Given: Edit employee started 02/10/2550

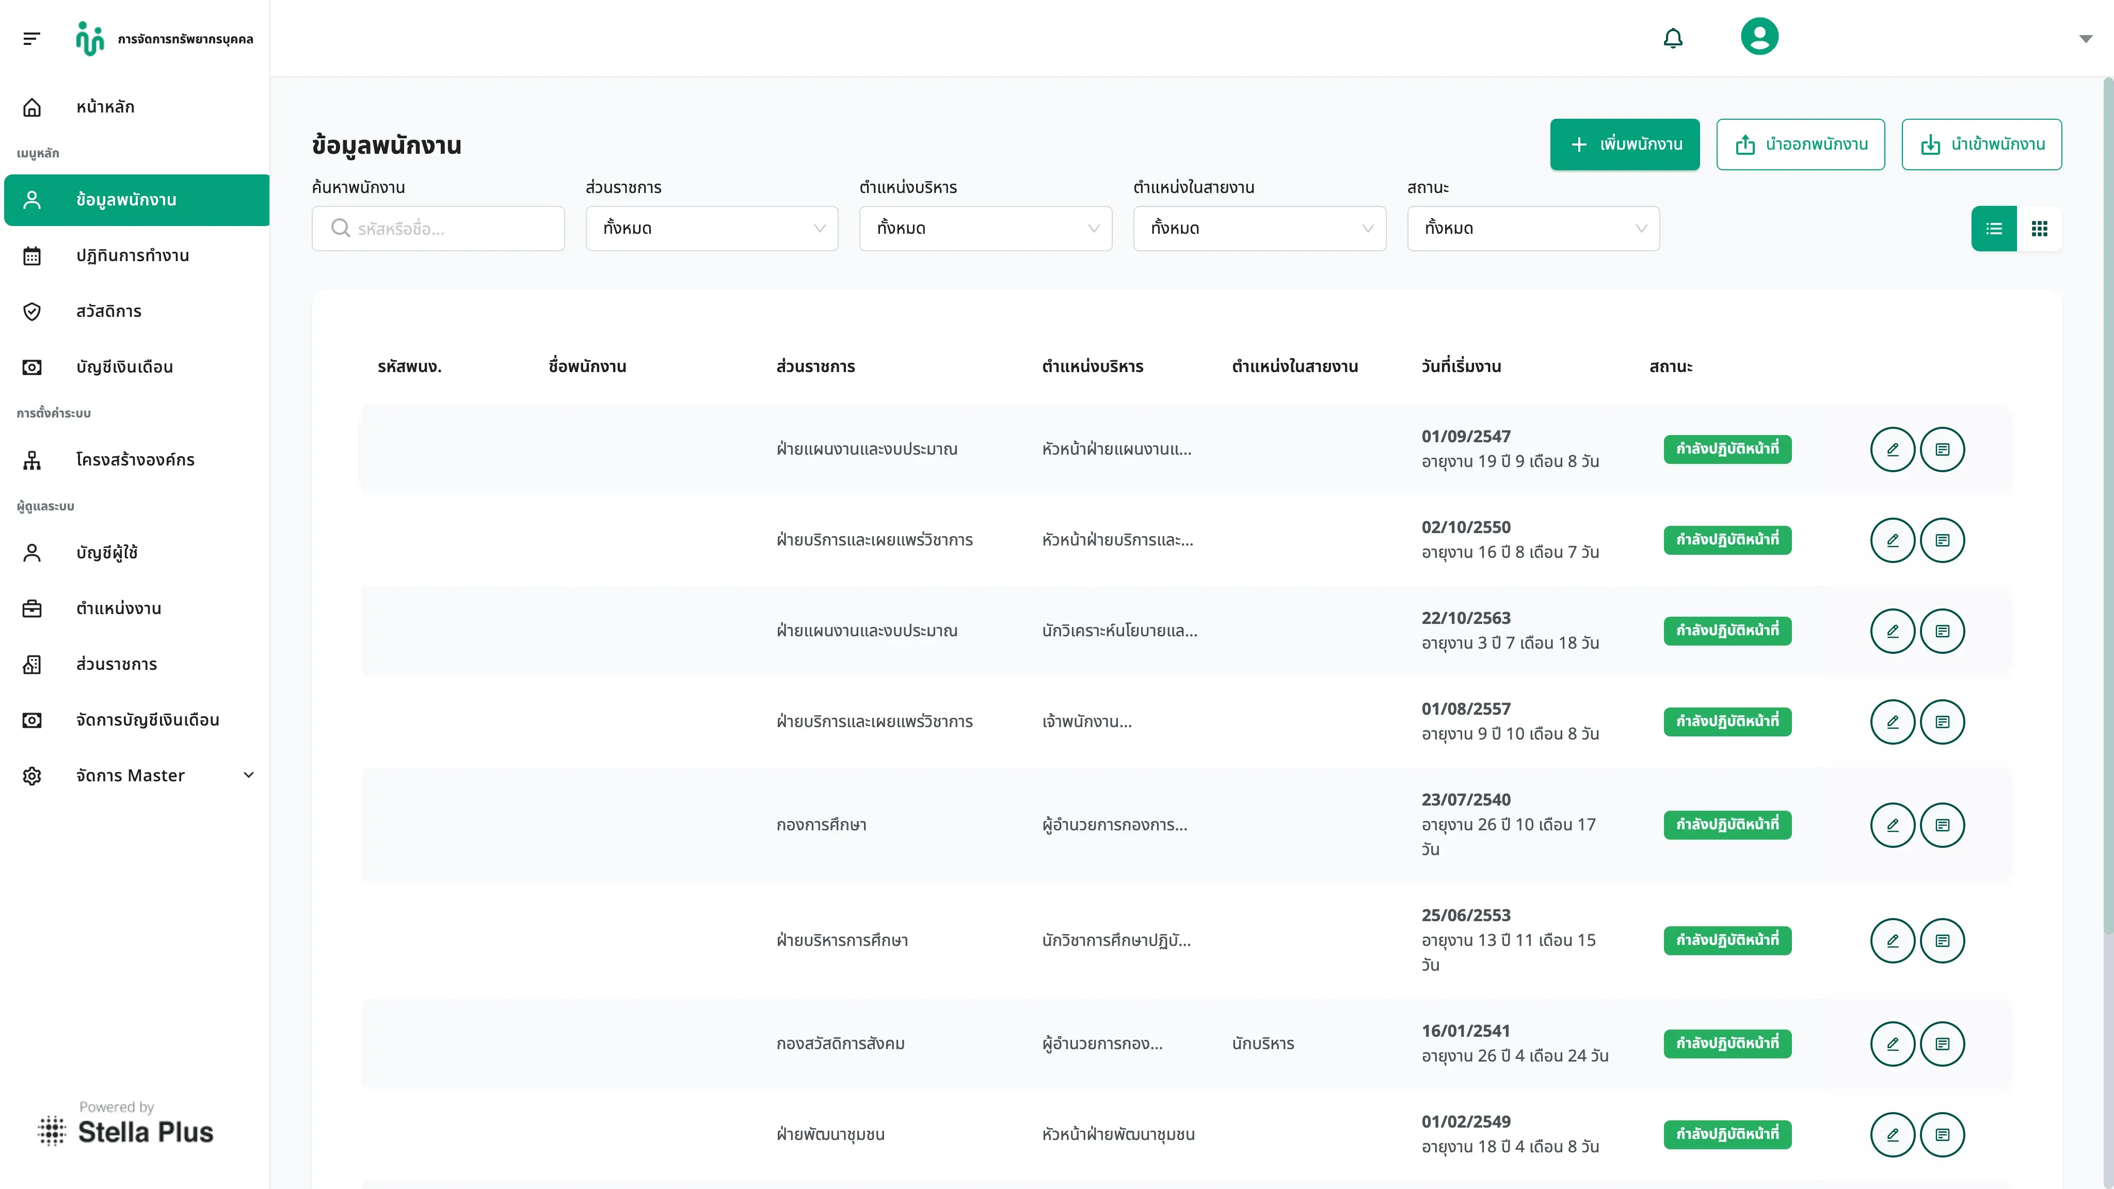Looking at the screenshot, I should click(1893, 540).
